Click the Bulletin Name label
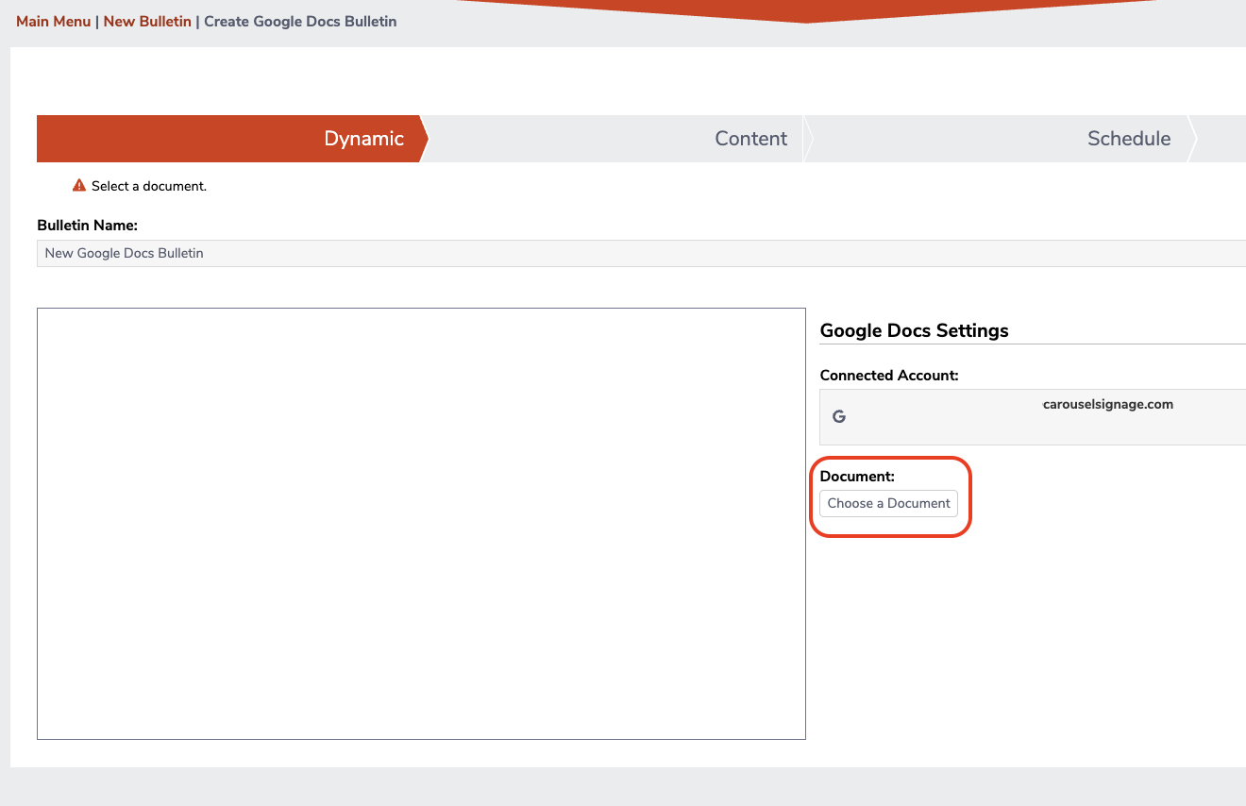This screenshot has height=806, width=1246. (88, 226)
